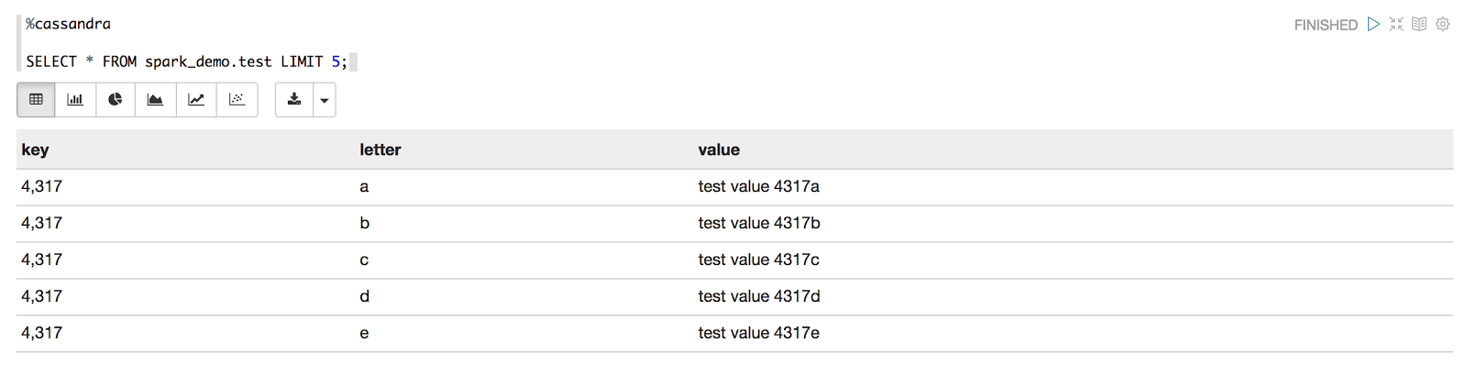
Task: Toggle the output visibility book icon
Action: 1419,25
